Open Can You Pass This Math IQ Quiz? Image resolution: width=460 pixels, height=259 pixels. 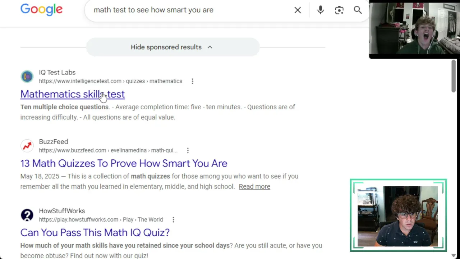[x=95, y=232]
